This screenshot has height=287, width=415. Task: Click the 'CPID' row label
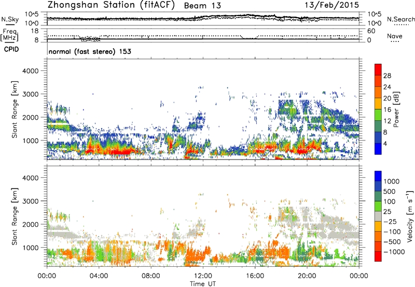coord(11,49)
